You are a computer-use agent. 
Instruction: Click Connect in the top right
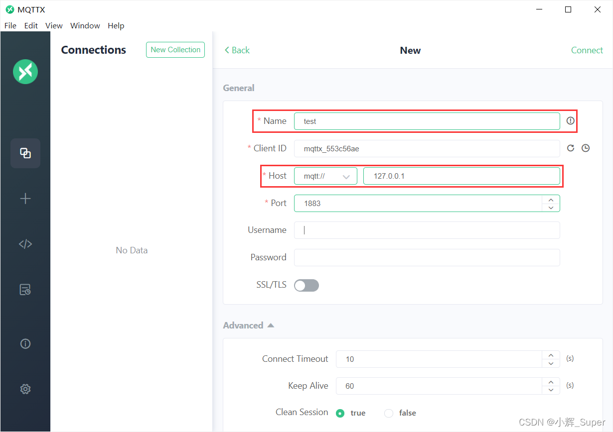click(x=587, y=50)
